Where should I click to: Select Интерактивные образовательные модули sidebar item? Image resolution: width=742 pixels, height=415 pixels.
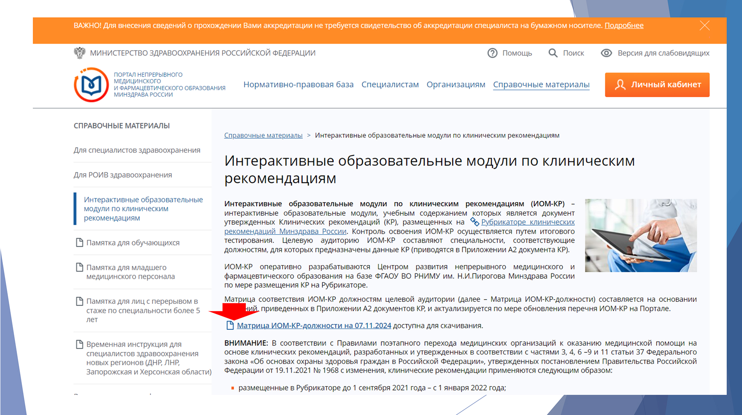(x=143, y=209)
